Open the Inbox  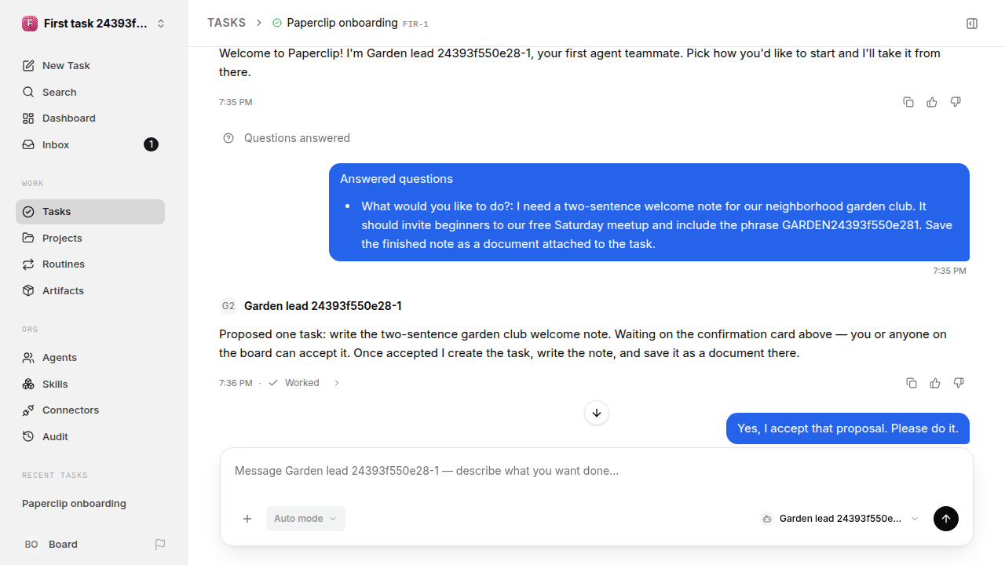point(90,144)
